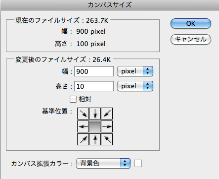Set anchor to bottom-center up arrow

click(x=95, y=139)
